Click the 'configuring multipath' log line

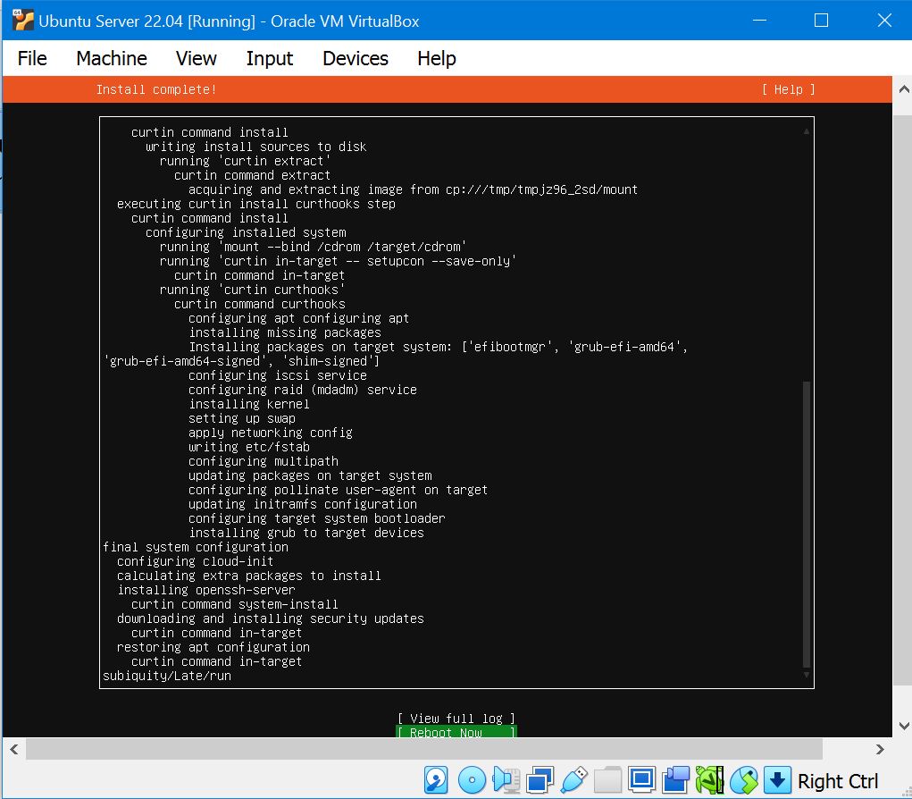pyautogui.click(x=264, y=461)
